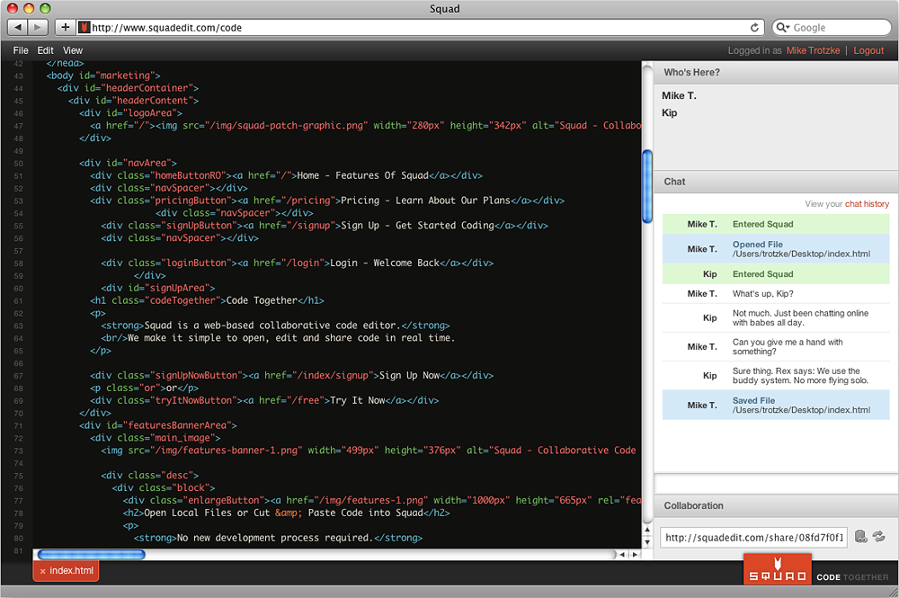899x598 pixels.
Task: Add bookmark with the plus button
Action: (x=66, y=27)
